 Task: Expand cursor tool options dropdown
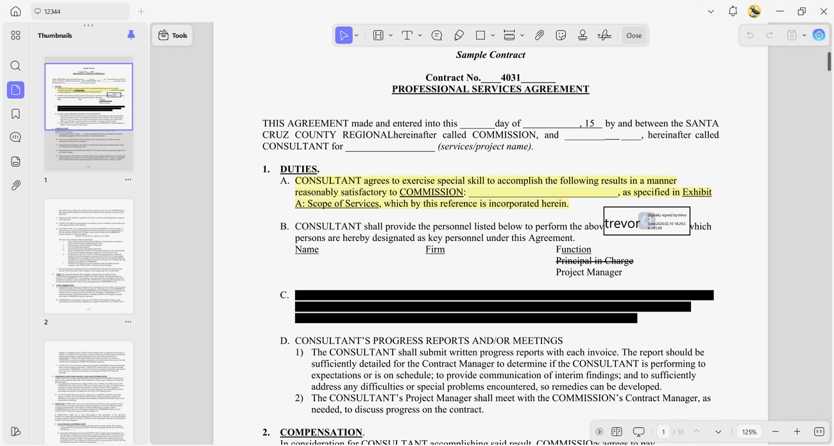(357, 35)
